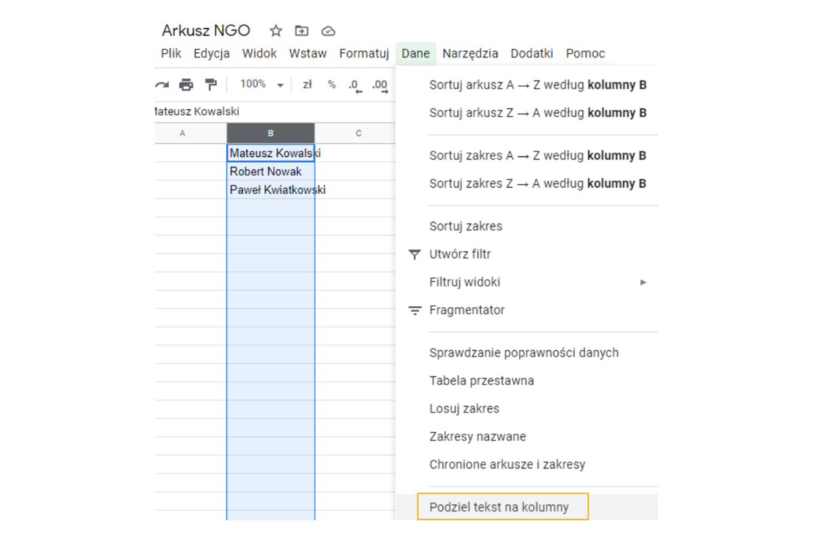Select Utwórz filtr menu option
This screenshot has height=542, width=813.
click(460, 255)
